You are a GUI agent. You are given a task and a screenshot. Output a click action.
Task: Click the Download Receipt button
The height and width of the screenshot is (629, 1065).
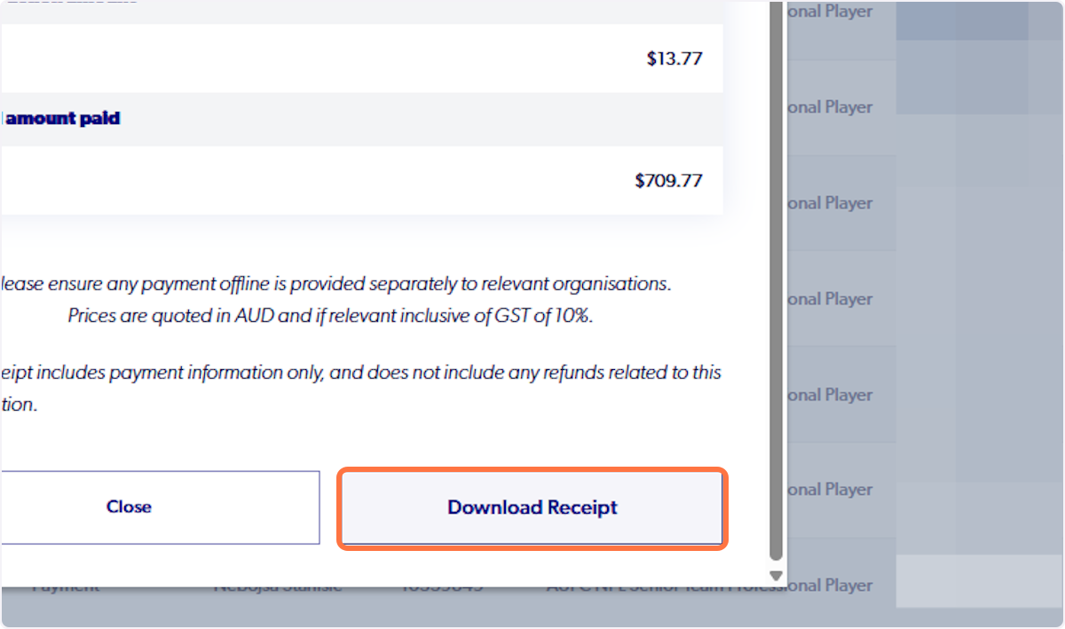tap(532, 507)
